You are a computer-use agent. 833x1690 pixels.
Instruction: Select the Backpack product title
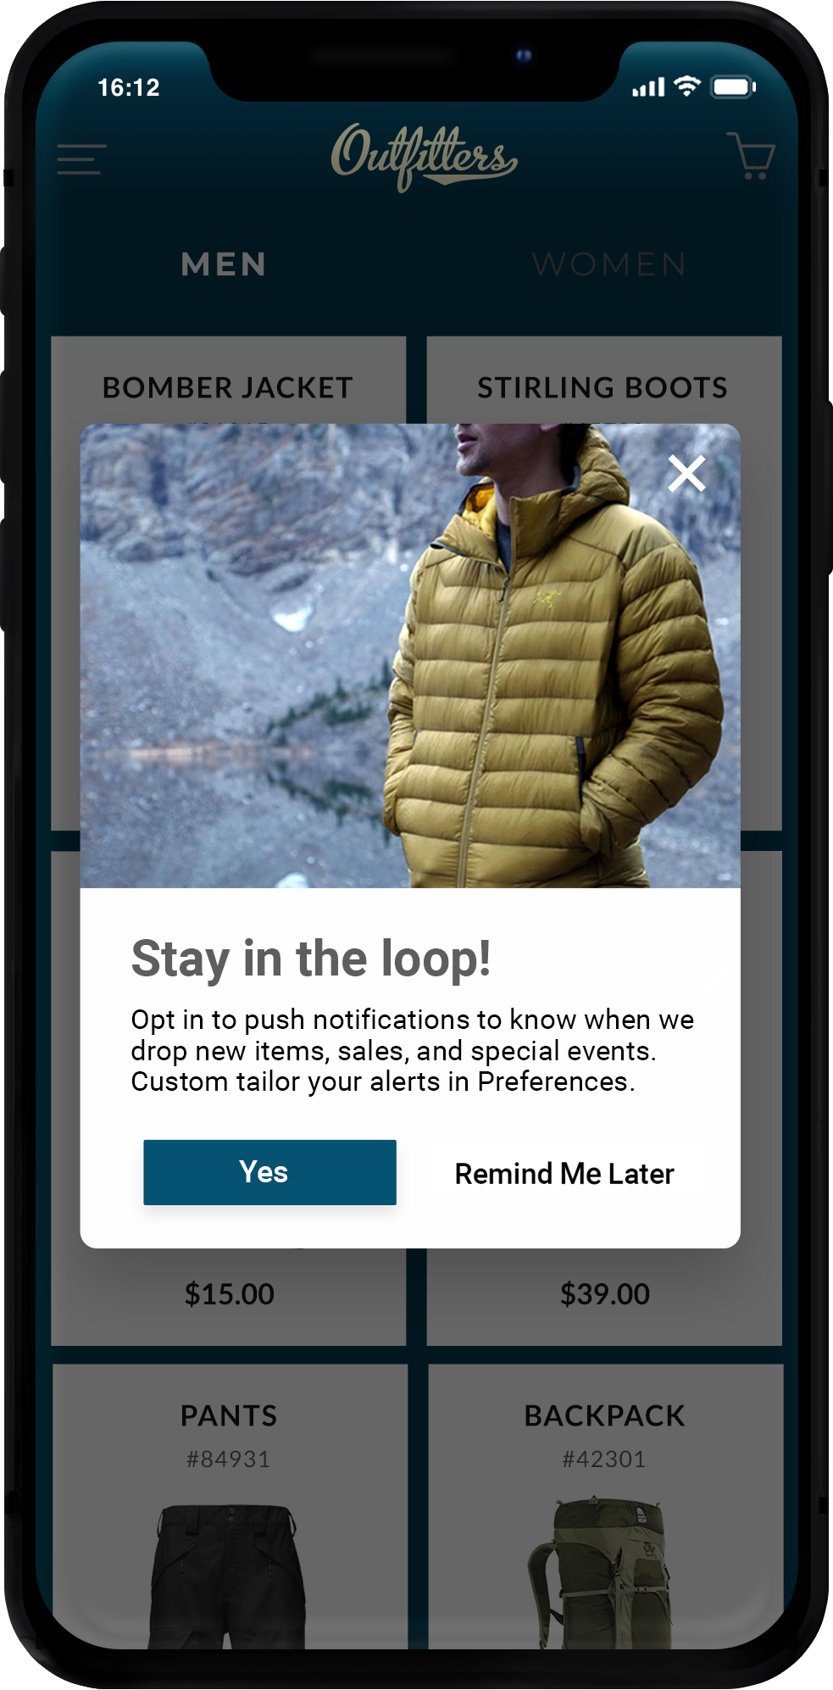click(604, 1415)
